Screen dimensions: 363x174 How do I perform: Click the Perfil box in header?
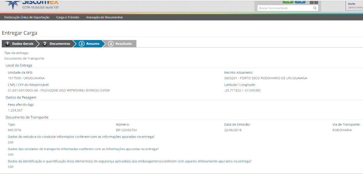(x=354, y=5)
